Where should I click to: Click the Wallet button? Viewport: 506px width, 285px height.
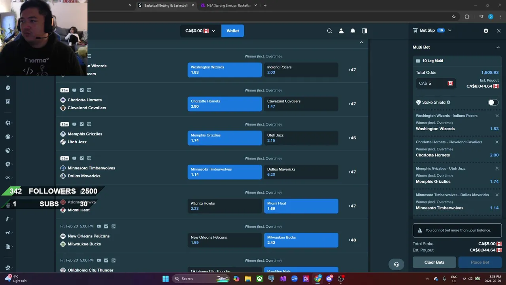(232, 31)
